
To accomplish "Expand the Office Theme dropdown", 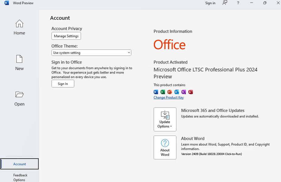I will point(91,53).
